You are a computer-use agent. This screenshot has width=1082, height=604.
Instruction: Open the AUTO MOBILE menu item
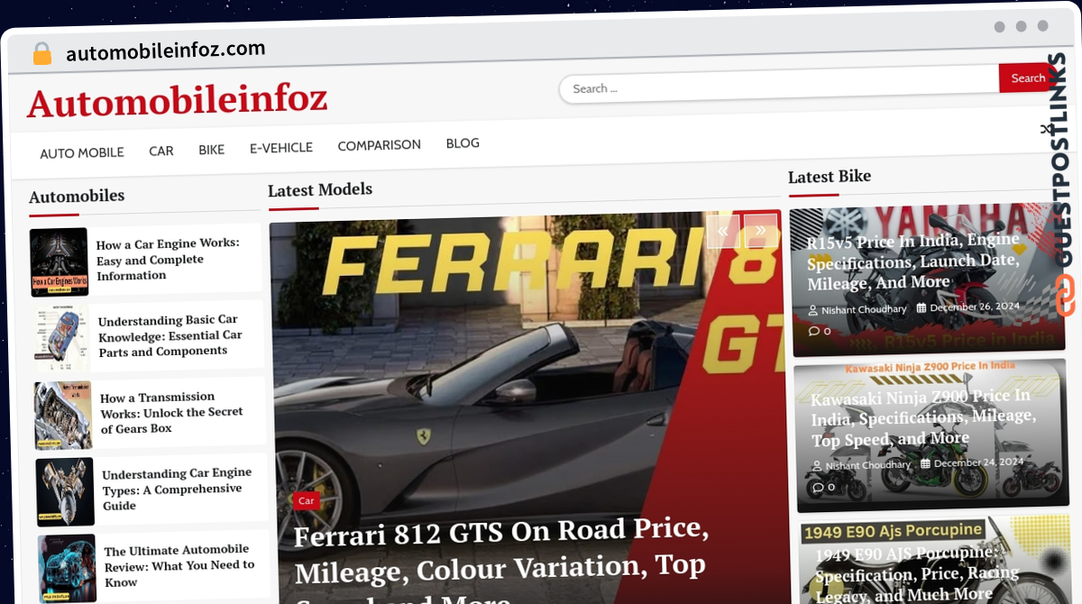[82, 153]
